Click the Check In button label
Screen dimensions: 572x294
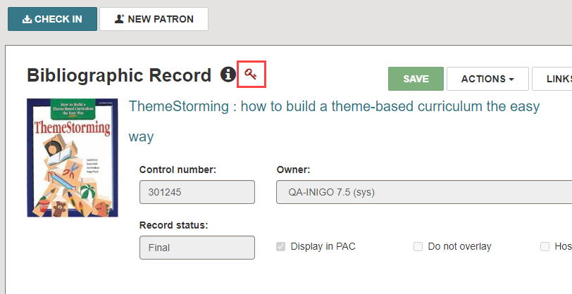58,19
